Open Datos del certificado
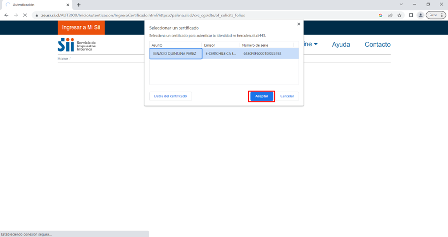This screenshot has height=237, width=448. (170, 96)
